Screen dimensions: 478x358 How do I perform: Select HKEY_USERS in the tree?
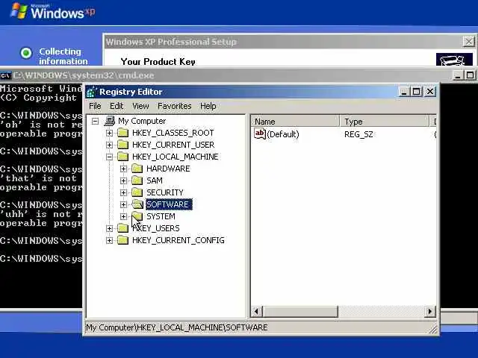click(x=156, y=228)
